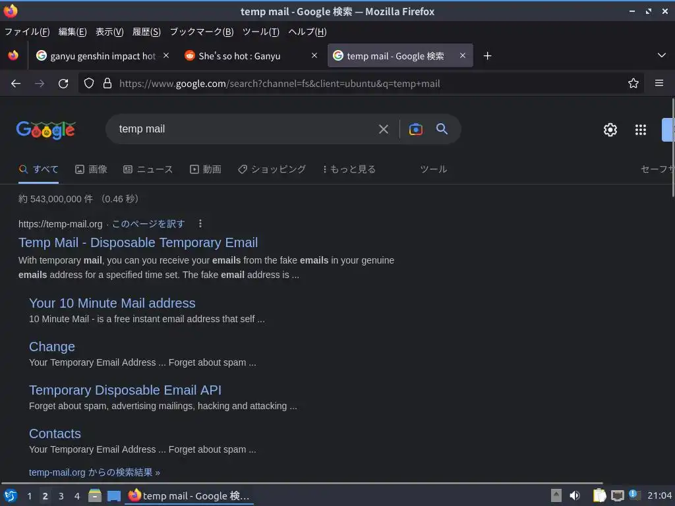
Task: Open Google quick settings gear
Action: point(610,130)
